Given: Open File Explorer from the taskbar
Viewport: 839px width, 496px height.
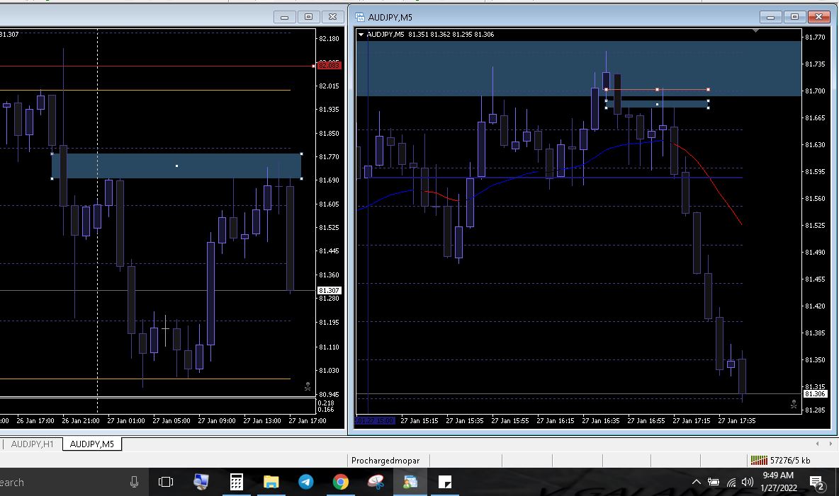Looking at the screenshot, I should (x=271, y=482).
